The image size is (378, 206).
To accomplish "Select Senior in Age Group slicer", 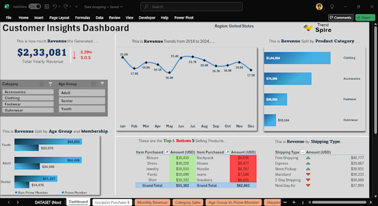I will click(x=82, y=101).
